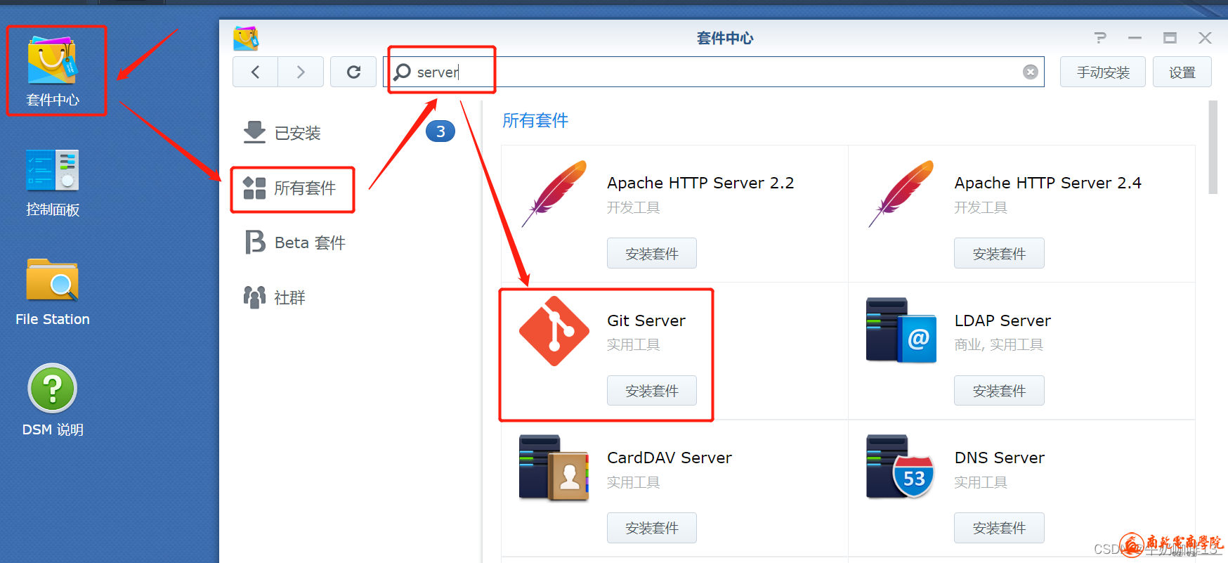This screenshot has height=563, width=1228.
Task: Install Apache HTTP Server 2.2 package
Action: pos(652,253)
